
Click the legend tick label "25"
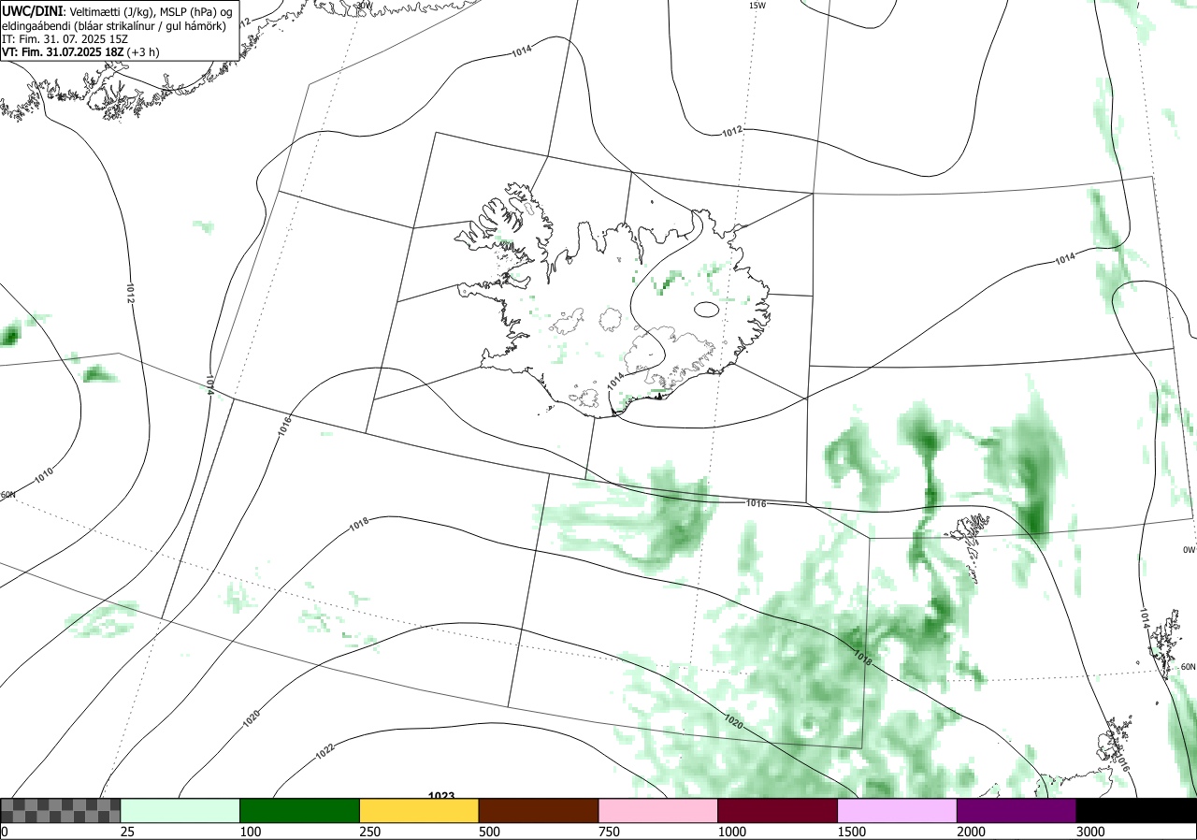click(127, 832)
